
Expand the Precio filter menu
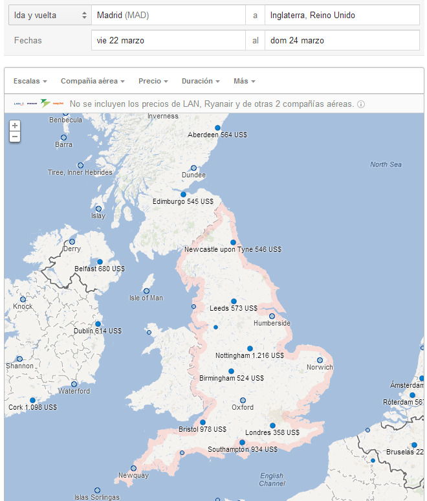(153, 82)
